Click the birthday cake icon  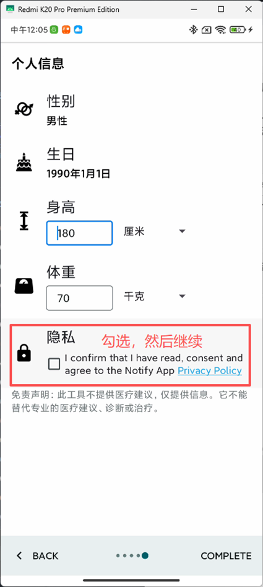24,162
